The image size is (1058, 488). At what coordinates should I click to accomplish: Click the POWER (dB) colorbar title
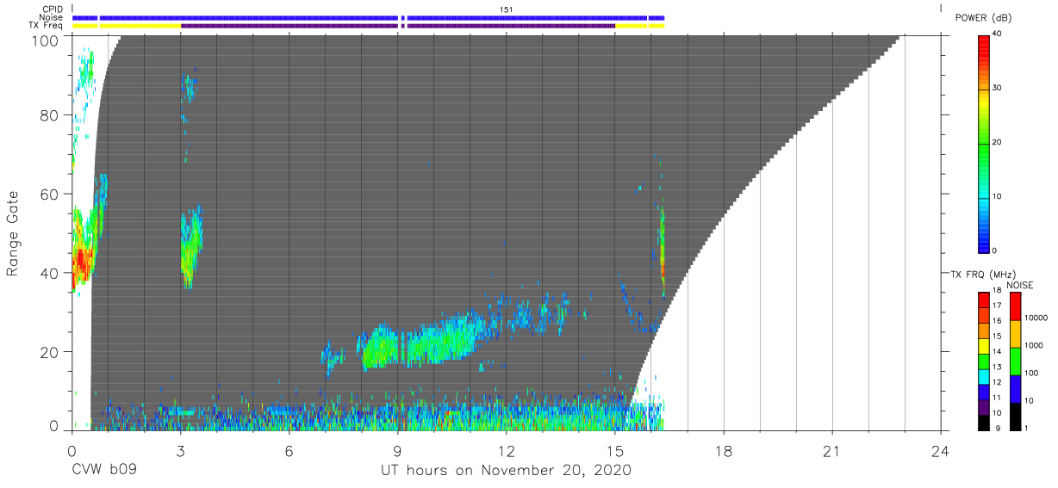[x=983, y=17]
